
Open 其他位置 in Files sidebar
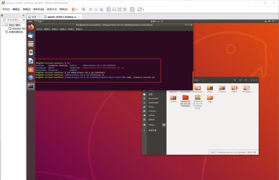coord(153,130)
